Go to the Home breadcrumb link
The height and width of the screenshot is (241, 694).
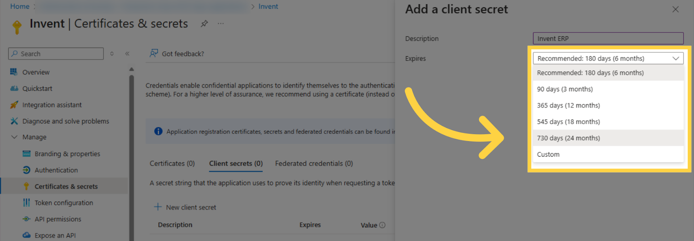click(x=20, y=6)
